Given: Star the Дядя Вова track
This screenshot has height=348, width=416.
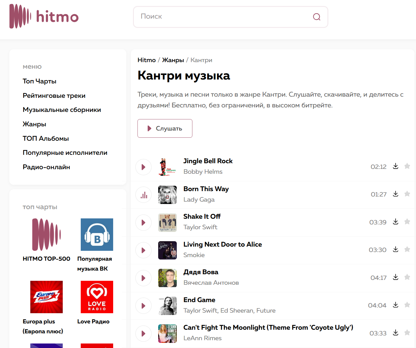Looking at the screenshot, I should [407, 277].
